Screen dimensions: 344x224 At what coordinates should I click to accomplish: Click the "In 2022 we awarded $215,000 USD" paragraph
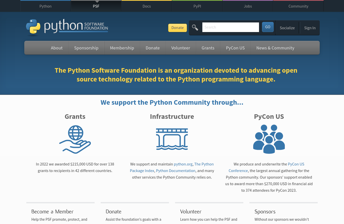(x=75, y=167)
